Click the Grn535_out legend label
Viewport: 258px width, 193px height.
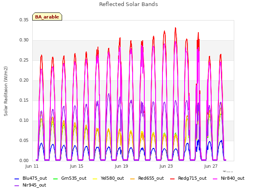coord(74,178)
